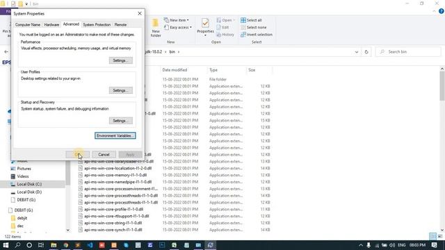
Task: Confirm System Properties with OK button
Action: coord(77,154)
